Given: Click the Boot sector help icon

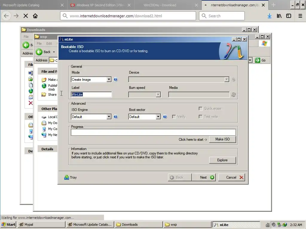Looking at the screenshot, I should tap(165, 117).
